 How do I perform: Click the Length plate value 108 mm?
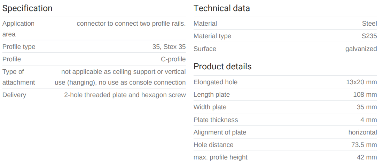click(x=365, y=95)
